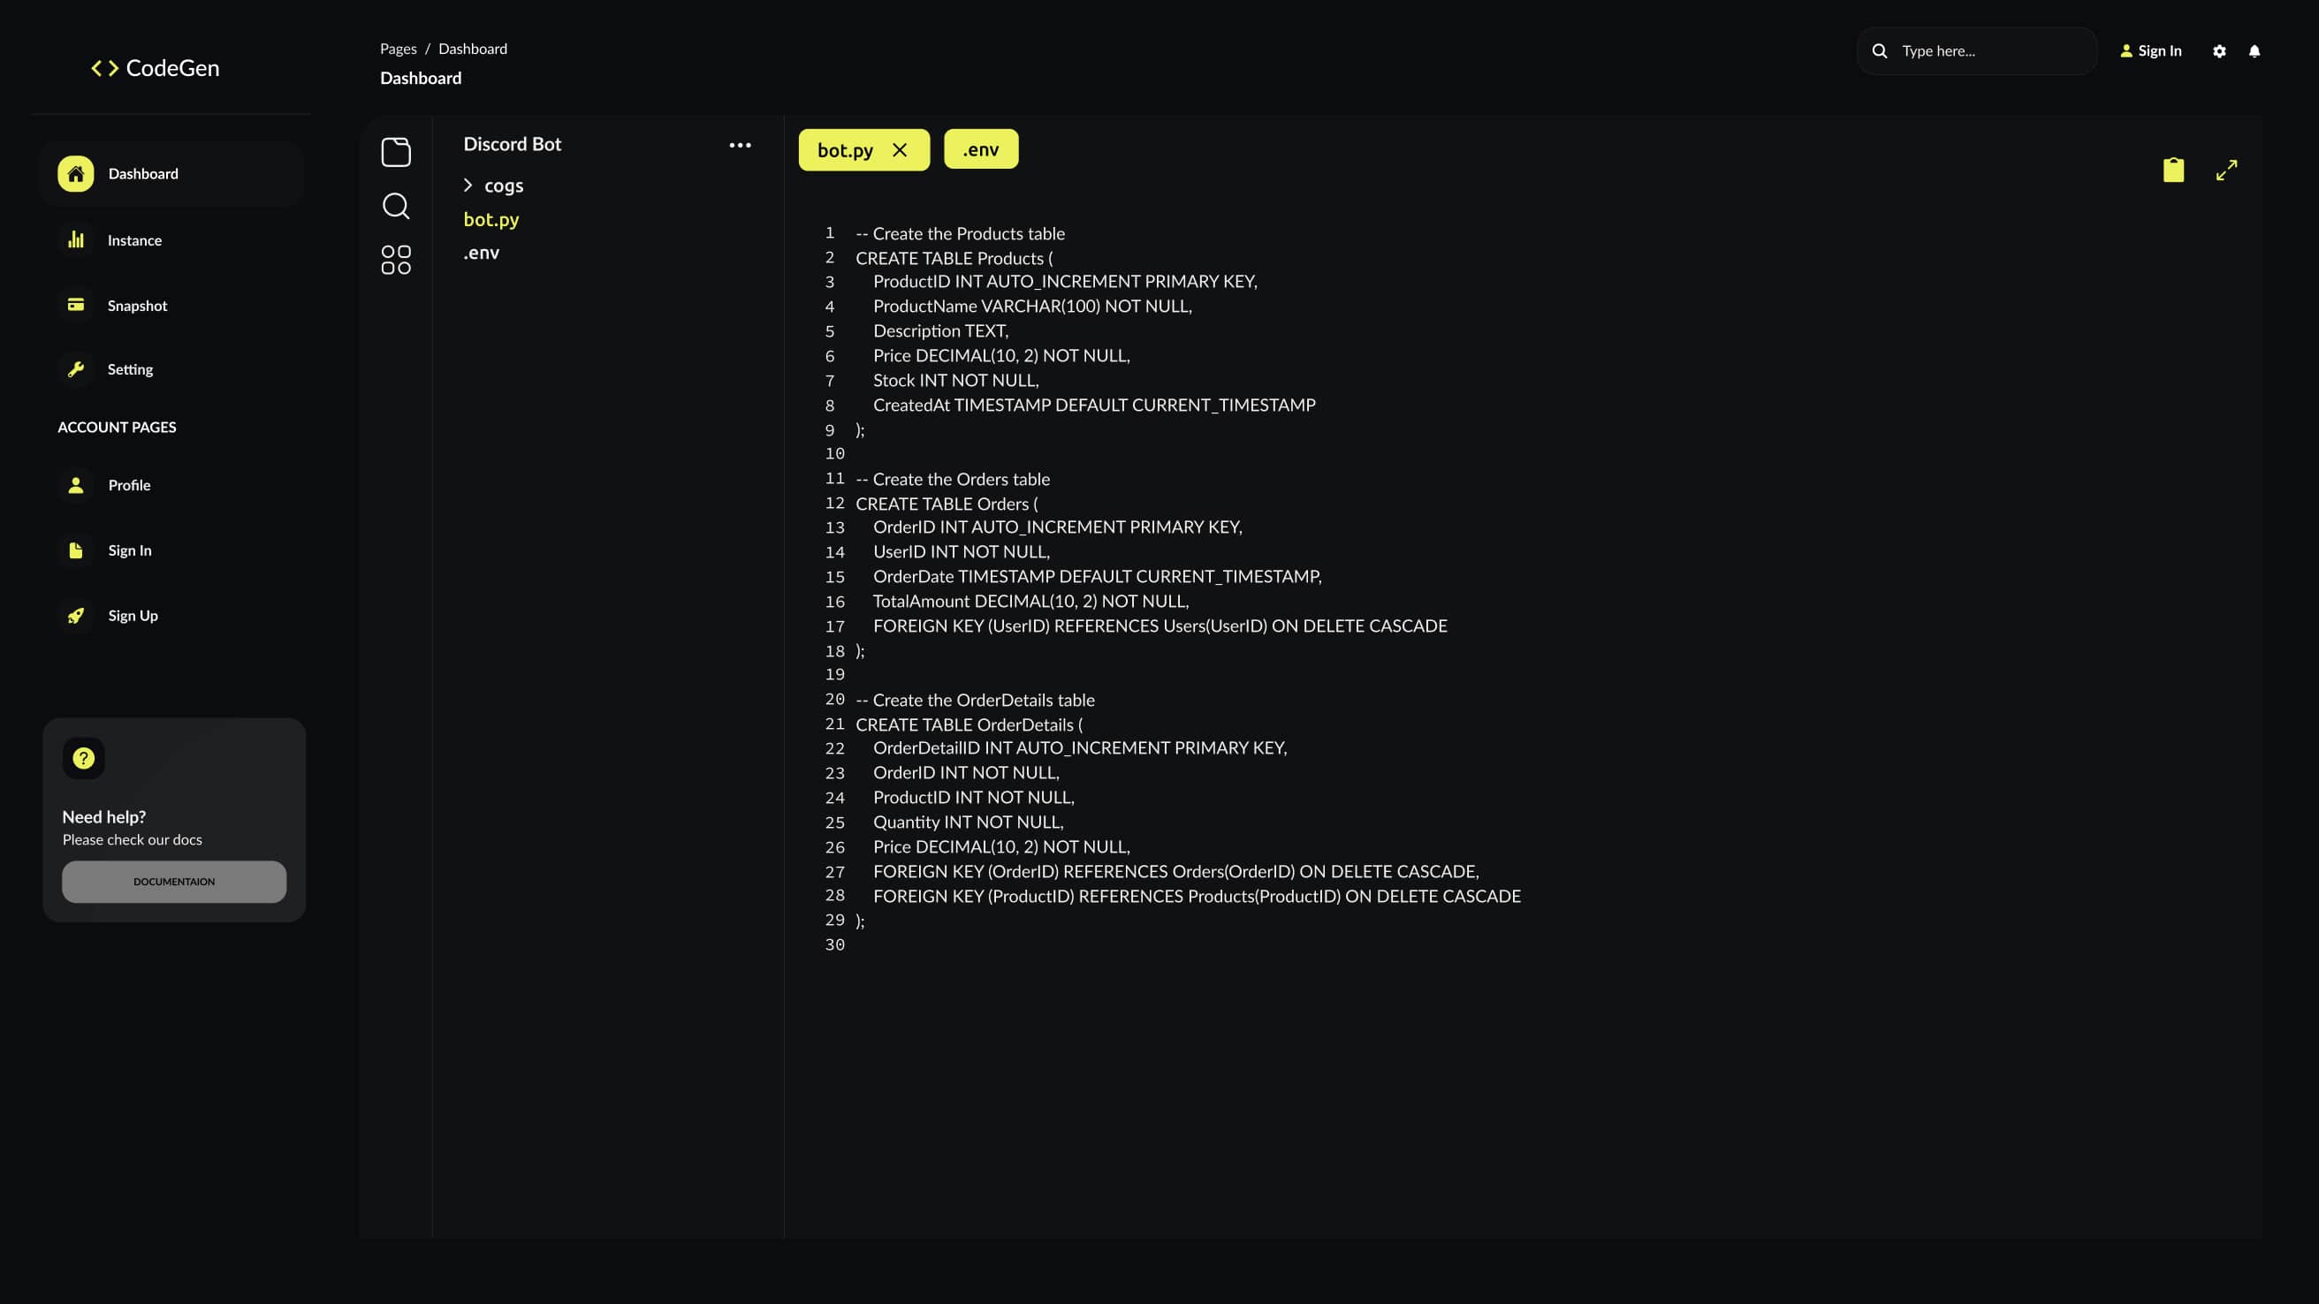Click line 21 CREATE TABLE OrderDetails
This screenshot has height=1304, width=2319.
969,724
